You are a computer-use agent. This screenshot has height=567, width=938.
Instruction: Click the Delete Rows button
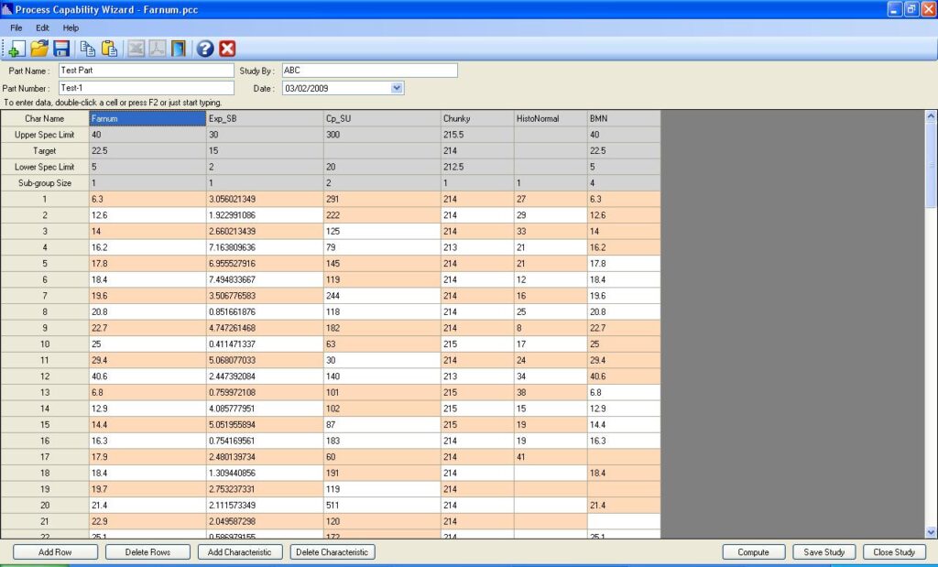[x=147, y=552]
